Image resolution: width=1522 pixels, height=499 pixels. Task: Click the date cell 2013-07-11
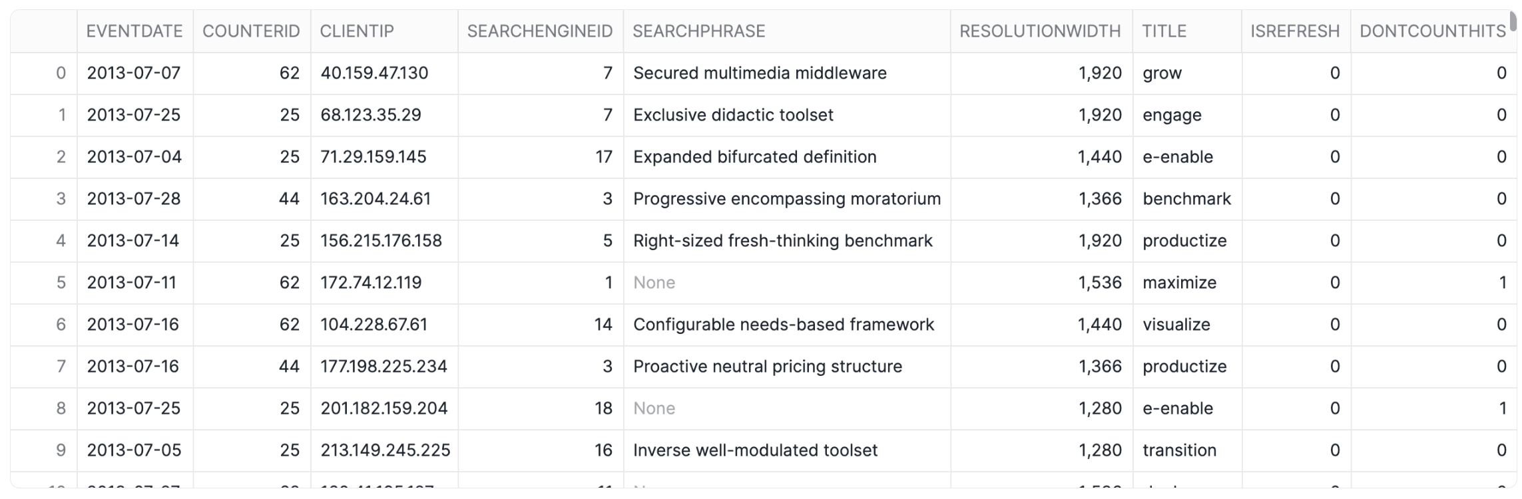coord(132,283)
